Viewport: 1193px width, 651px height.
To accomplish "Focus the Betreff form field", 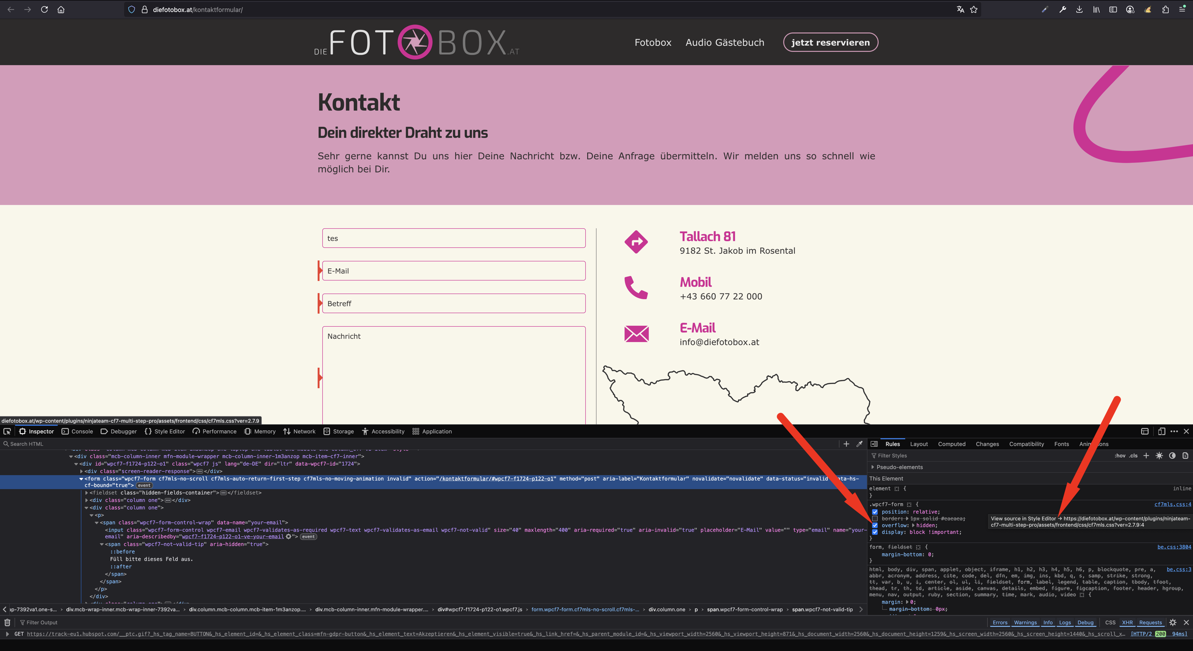I will (x=454, y=303).
